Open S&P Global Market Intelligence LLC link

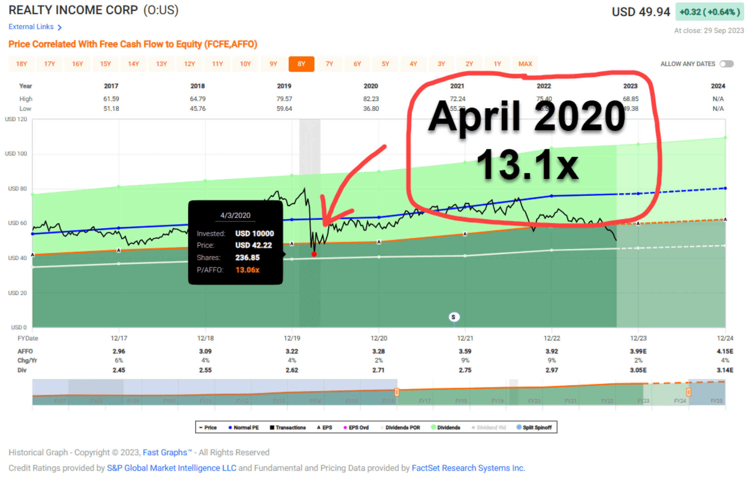point(172,468)
